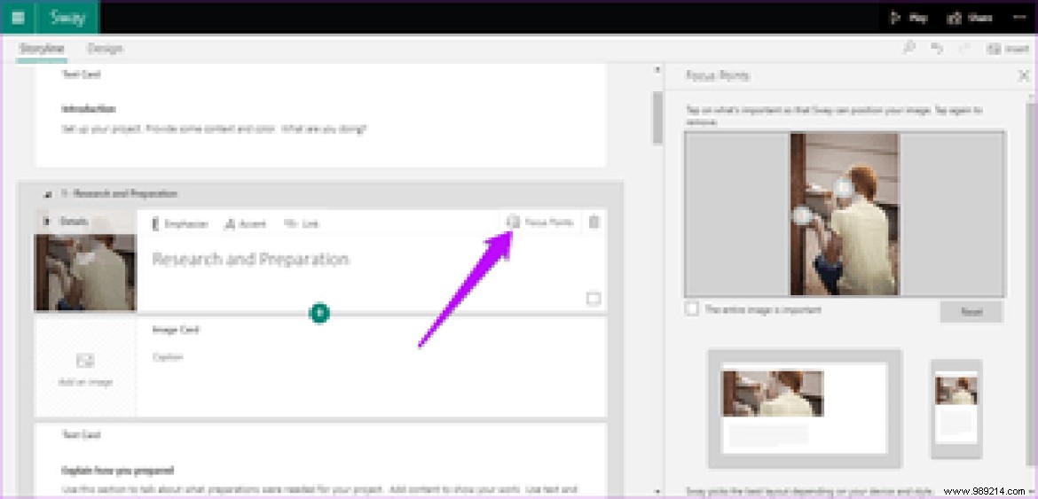Add a Link to the heading

tap(302, 224)
